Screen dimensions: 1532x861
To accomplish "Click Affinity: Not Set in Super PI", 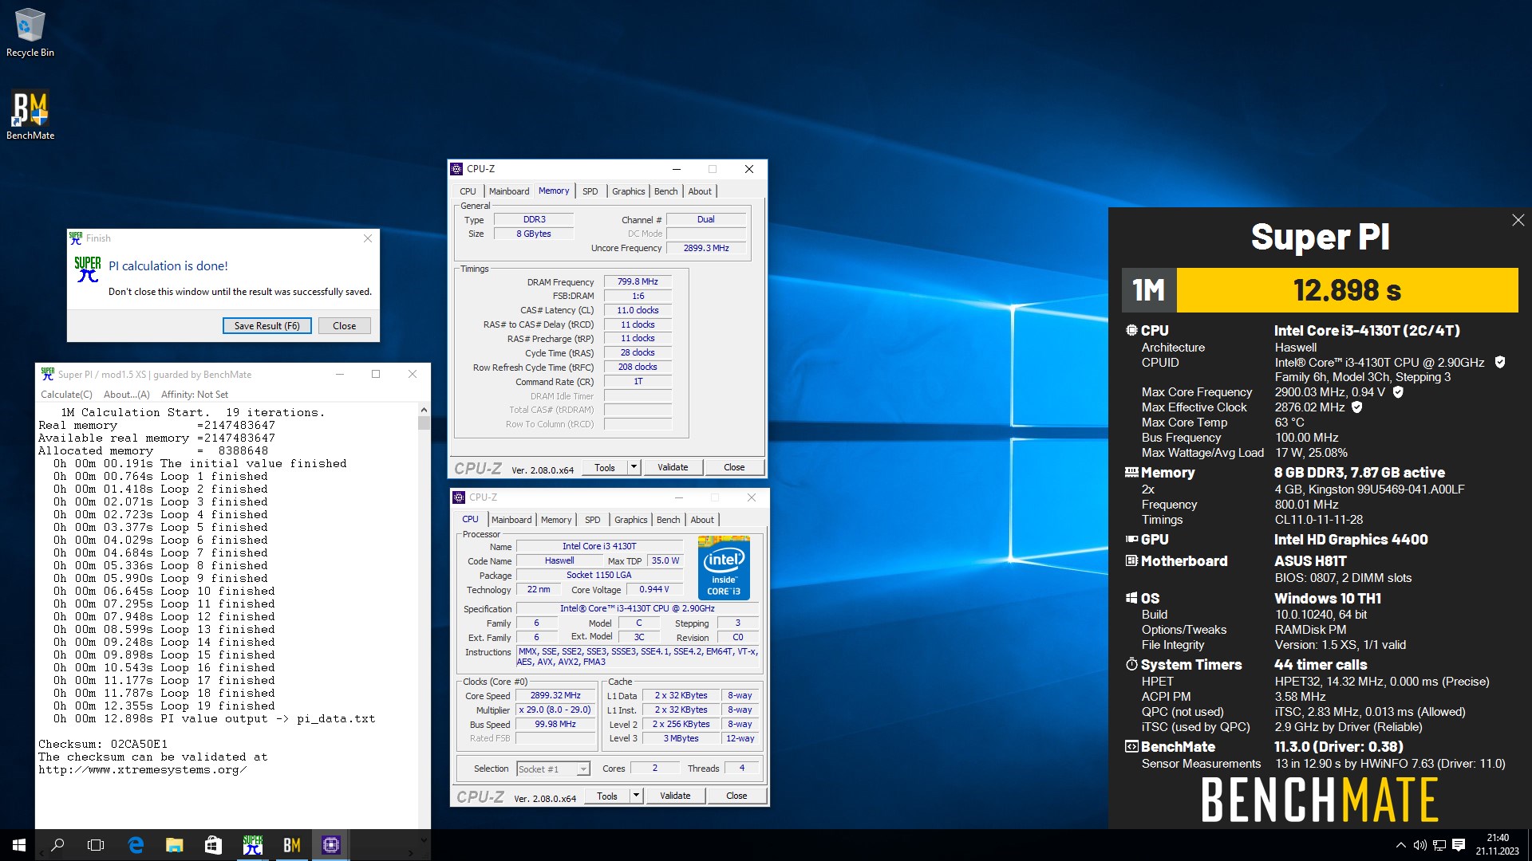I will 195,395.
